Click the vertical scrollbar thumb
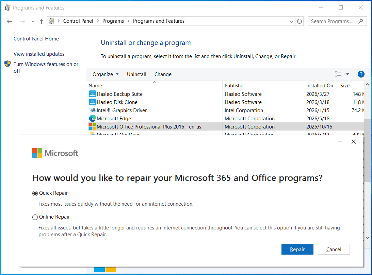 tap(367, 150)
